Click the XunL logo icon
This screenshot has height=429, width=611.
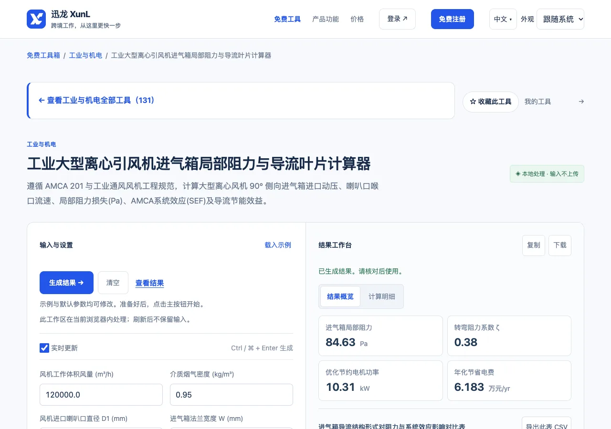[x=36, y=19]
